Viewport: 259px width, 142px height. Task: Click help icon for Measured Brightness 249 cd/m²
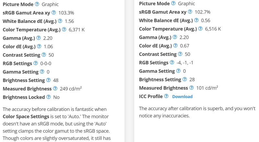[55, 88]
